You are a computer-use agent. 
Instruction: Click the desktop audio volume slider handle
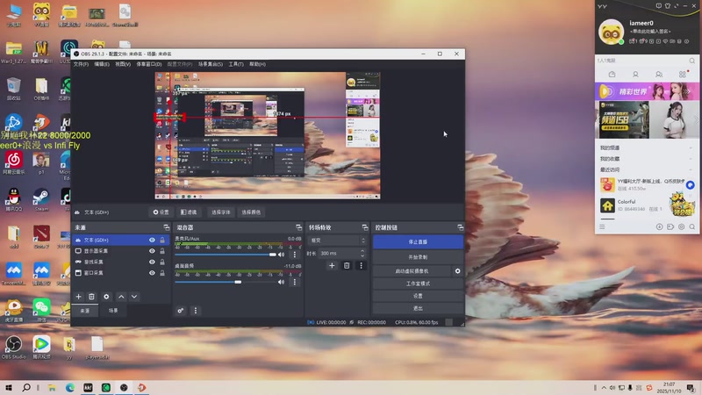coord(238,282)
